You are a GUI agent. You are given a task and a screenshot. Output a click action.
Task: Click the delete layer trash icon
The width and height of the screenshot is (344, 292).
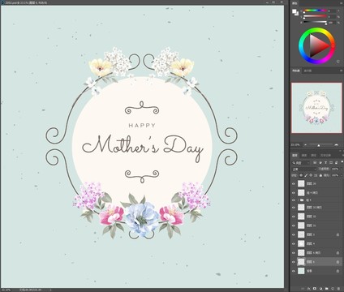point(338,289)
